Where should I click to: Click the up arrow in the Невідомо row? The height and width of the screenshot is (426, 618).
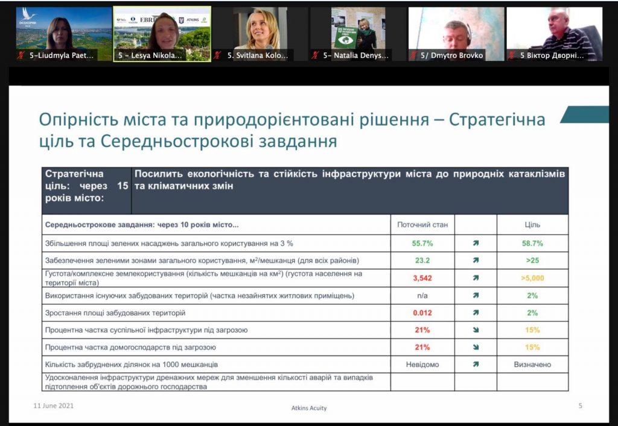(476, 365)
